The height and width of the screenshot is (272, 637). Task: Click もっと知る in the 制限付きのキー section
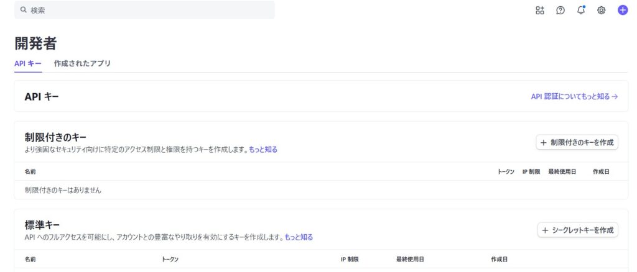[263, 150]
